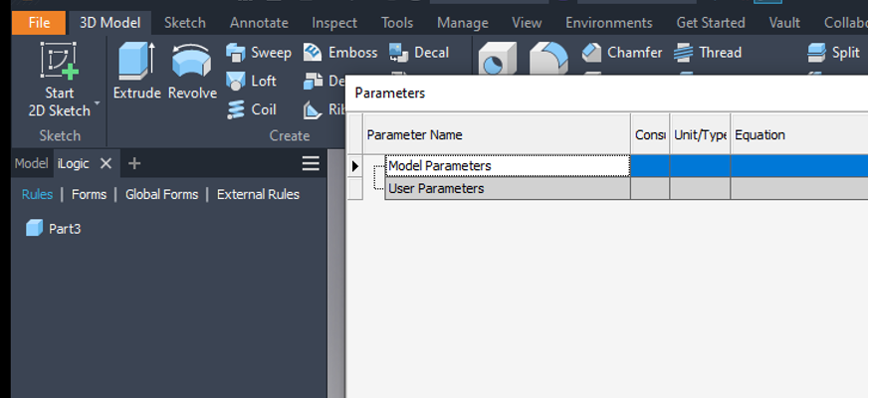Select the Chamfer tool
The image size is (869, 398).
(622, 53)
